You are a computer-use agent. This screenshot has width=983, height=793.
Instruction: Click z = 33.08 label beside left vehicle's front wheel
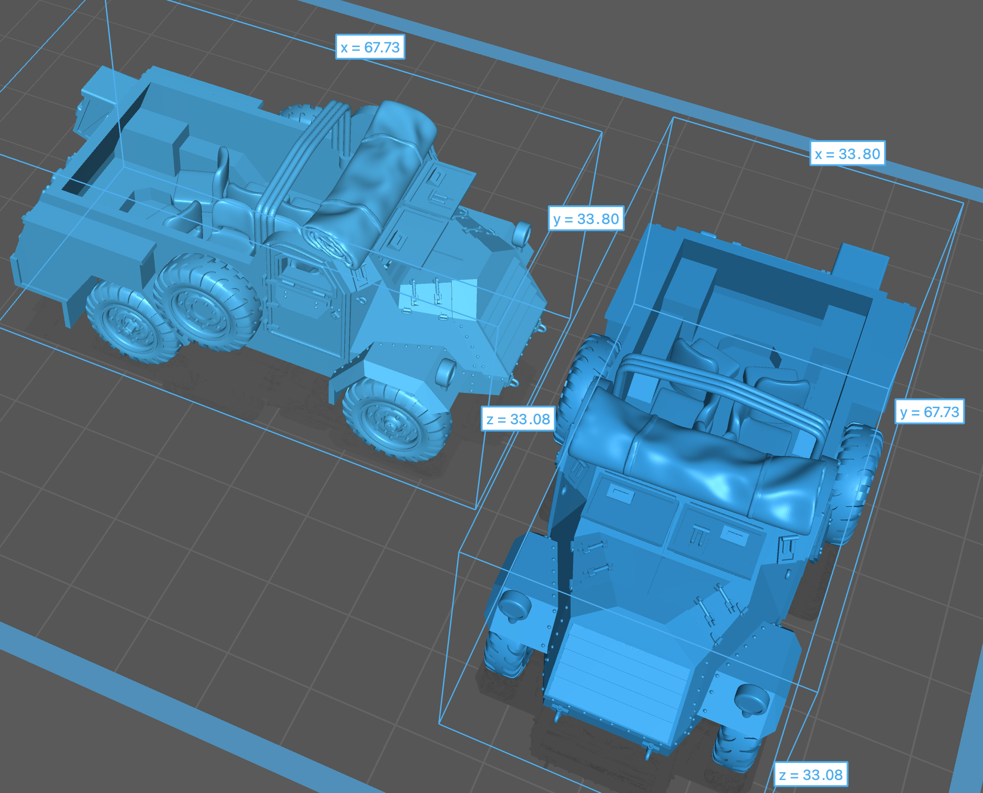click(x=518, y=419)
